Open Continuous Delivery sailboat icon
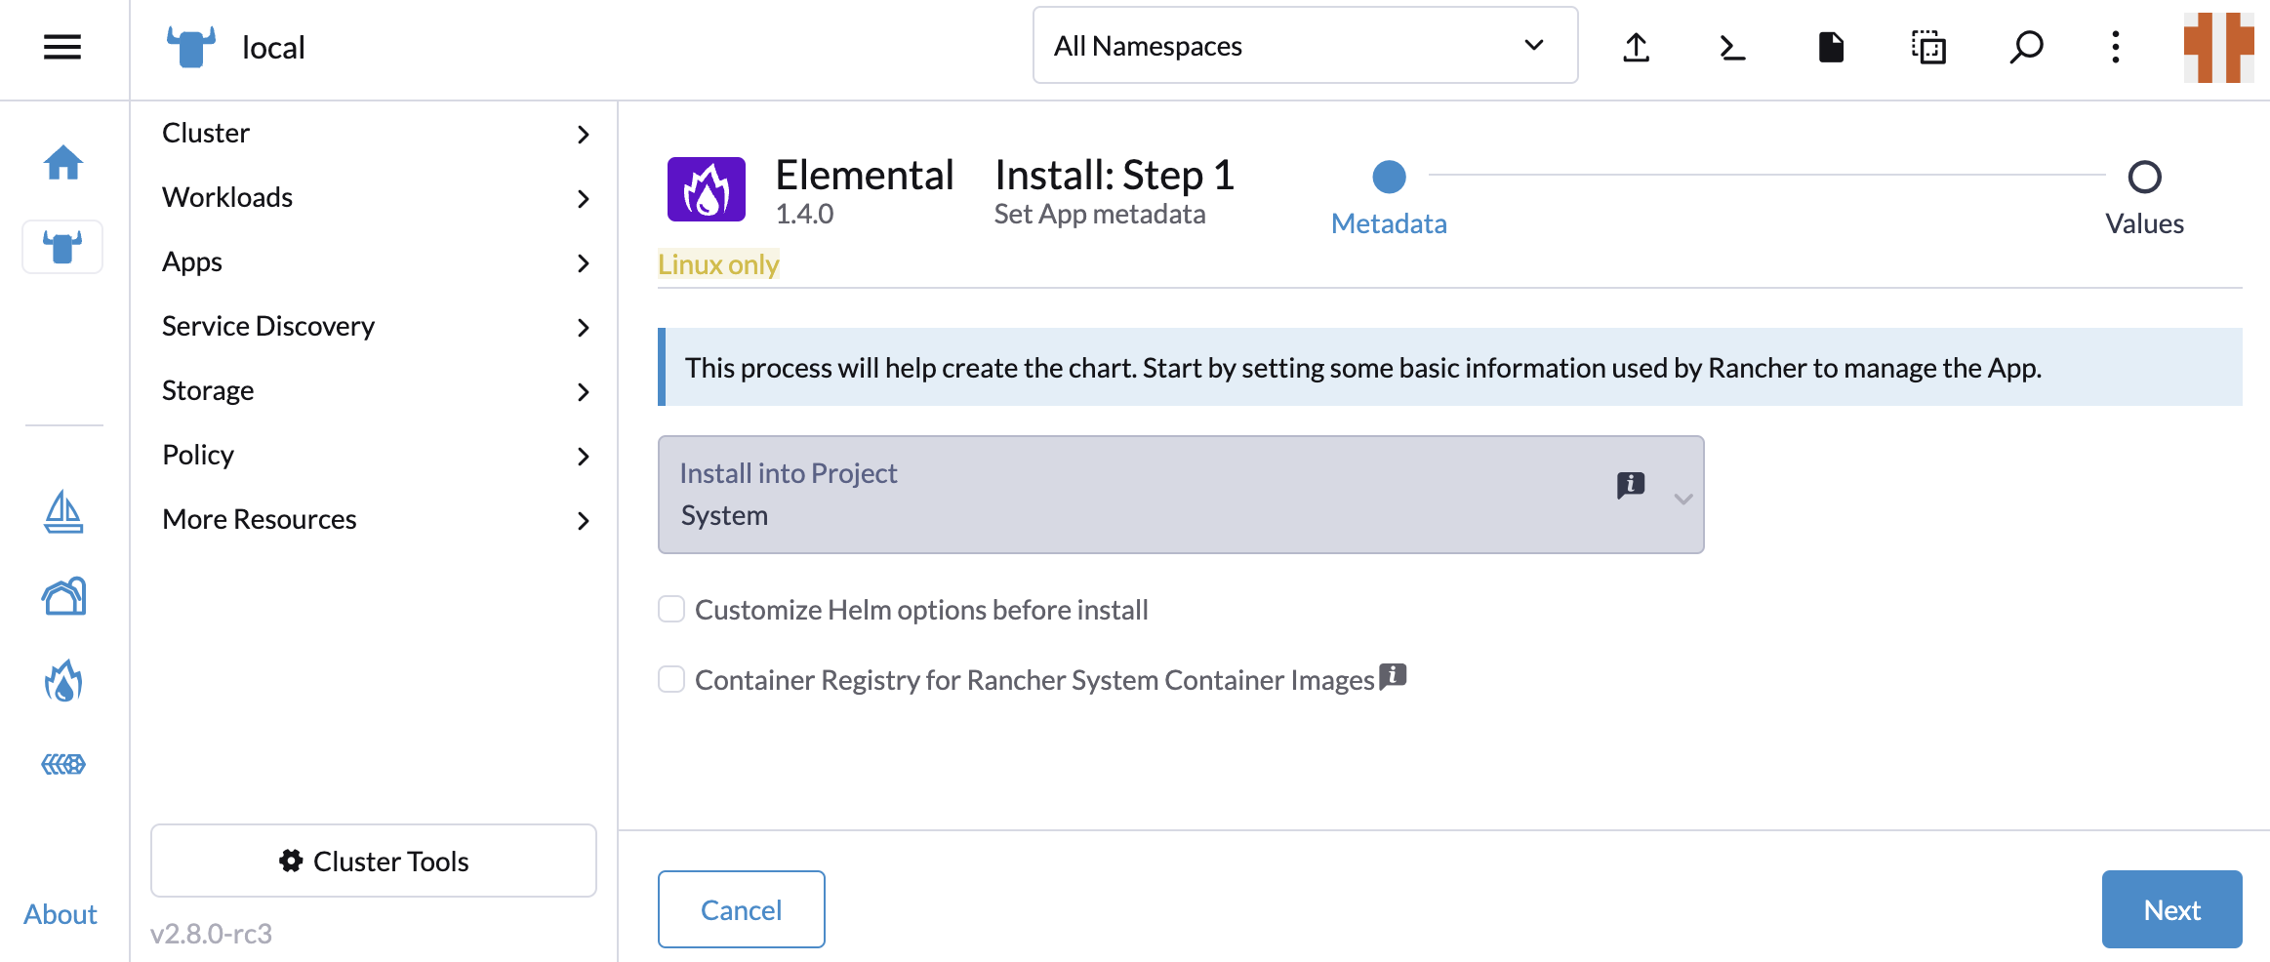The image size is (2270, 962). (63, 511)
